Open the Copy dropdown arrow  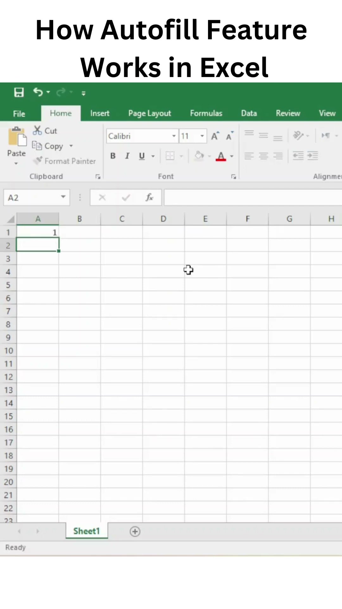click(71, 146)
